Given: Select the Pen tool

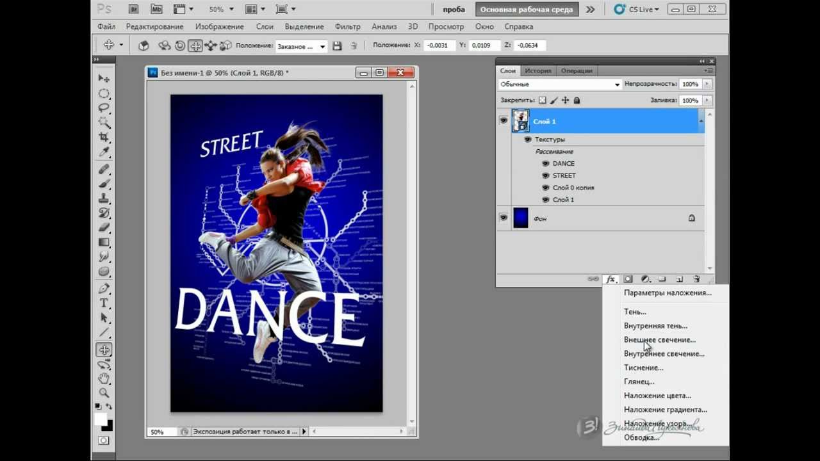Looking at the screenshot, I should (x=104, y=288).
